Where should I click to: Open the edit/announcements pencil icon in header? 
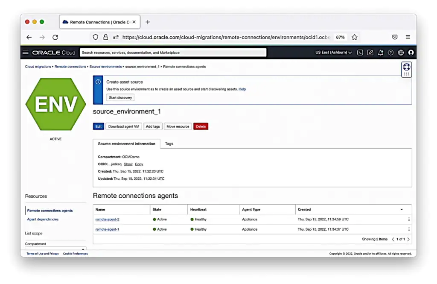tap(370, 53)
